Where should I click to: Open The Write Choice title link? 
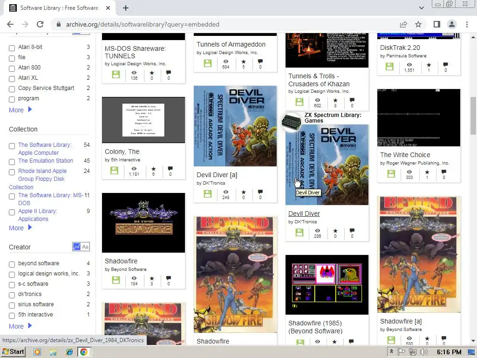coord(405,155)
